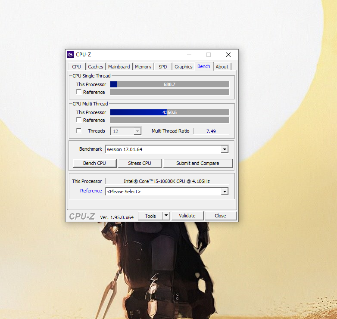
Task: Click the CPU-Z app icon in title bar
Action: [70, 55]
